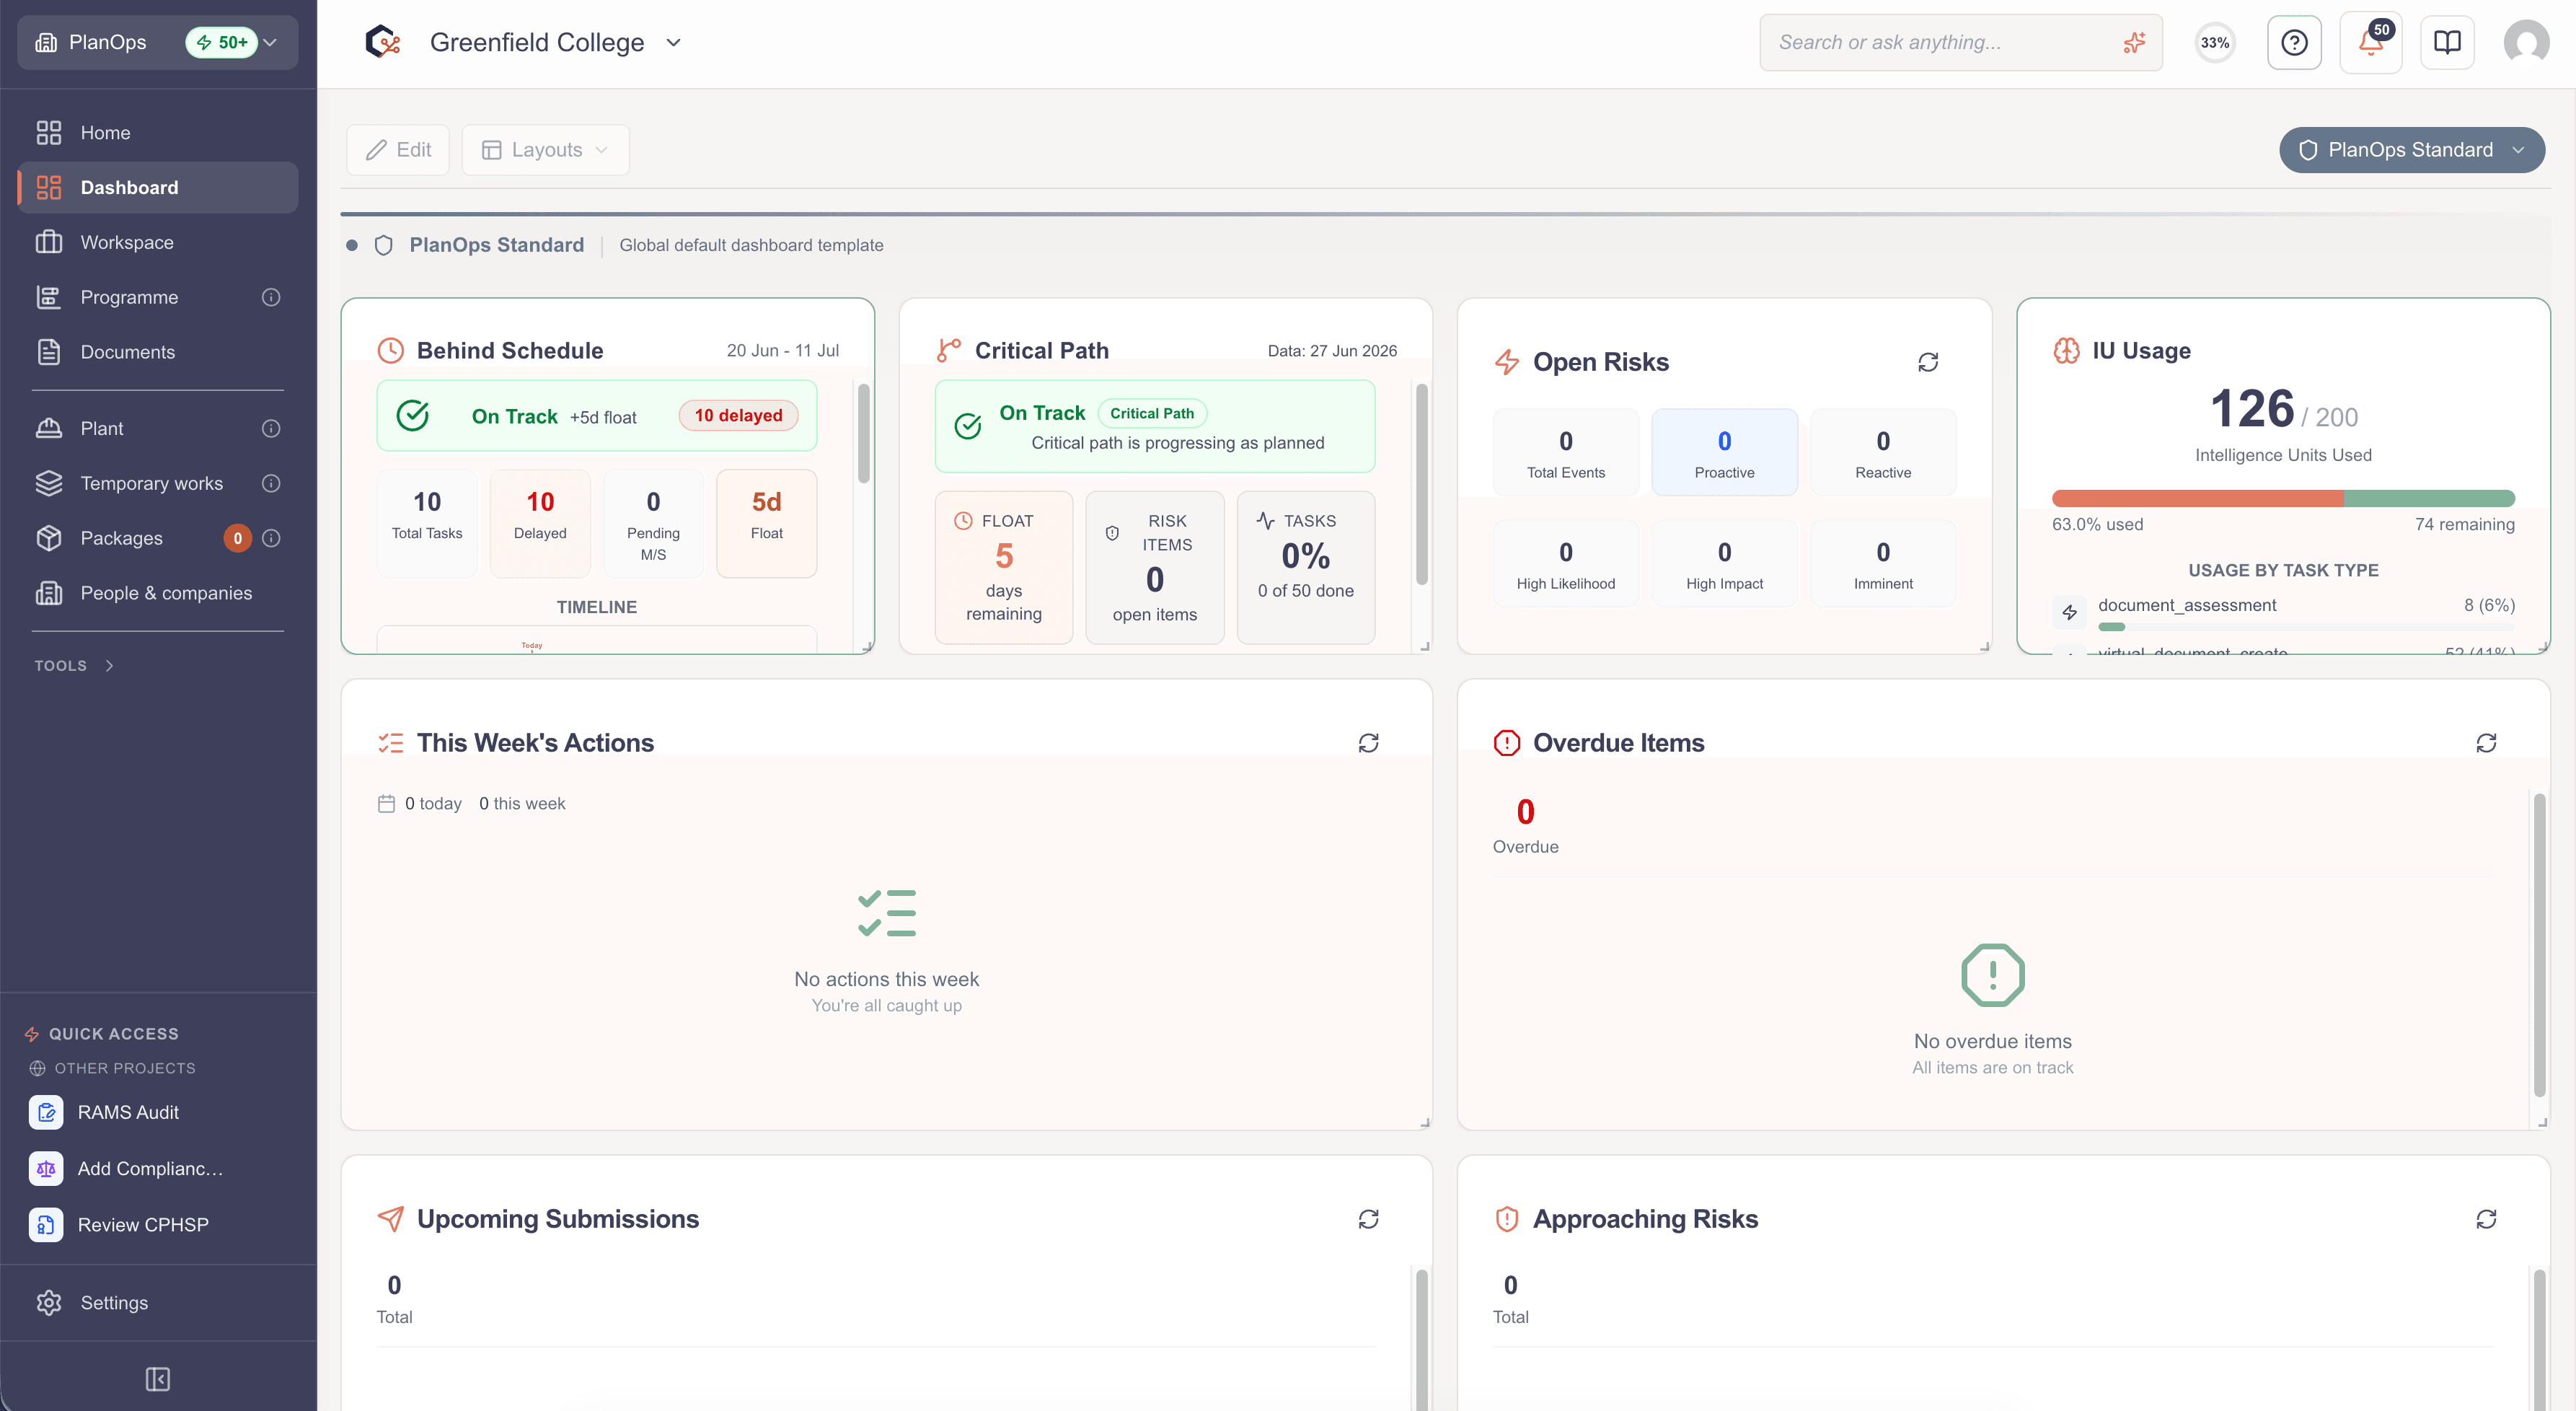
Task: Open People & companies in sidebar
Action: (x=158, y=593)
